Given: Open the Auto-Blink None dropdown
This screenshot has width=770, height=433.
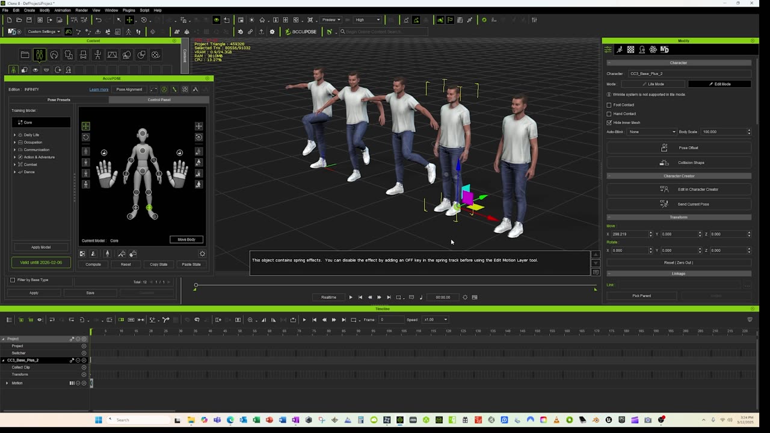Looking at the screenshot, I should (651, 132).
